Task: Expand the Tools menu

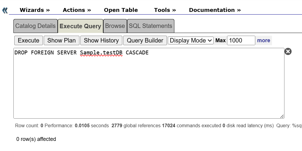Action: point(165,10)
